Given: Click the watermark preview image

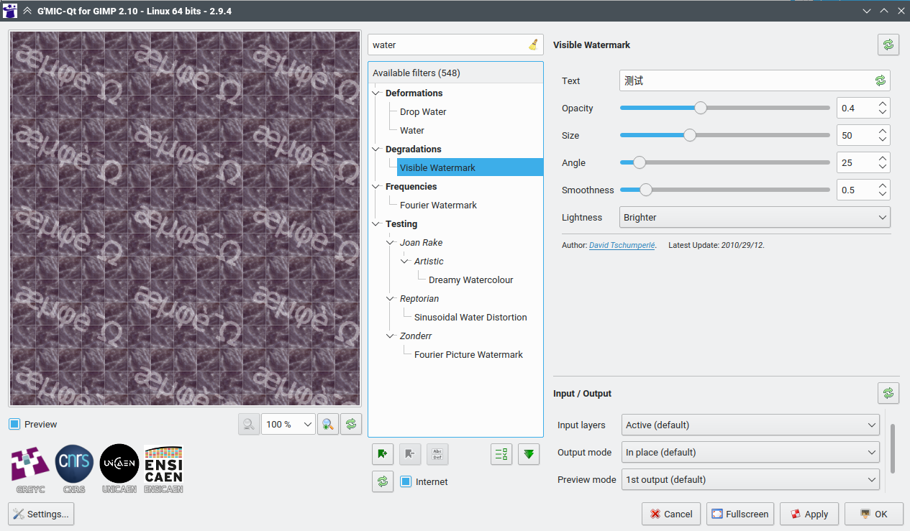Looking at the screenshot, I should pos(185,218).
